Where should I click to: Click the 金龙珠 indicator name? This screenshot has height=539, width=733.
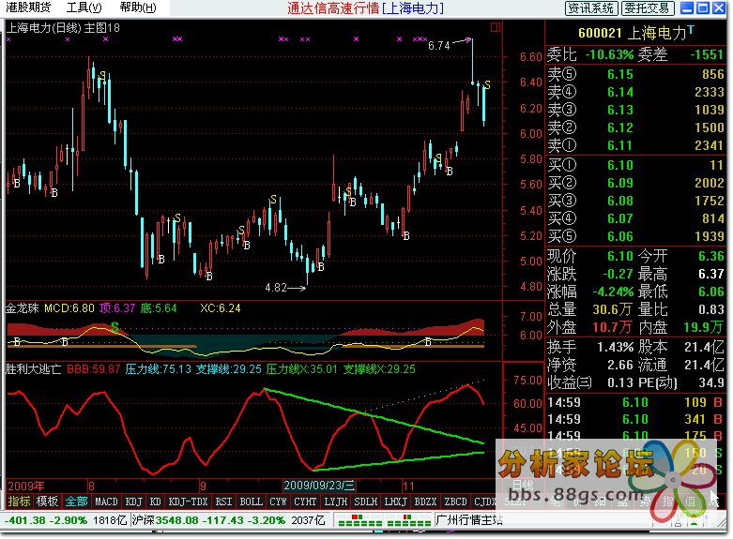click(x=22, y=308)
